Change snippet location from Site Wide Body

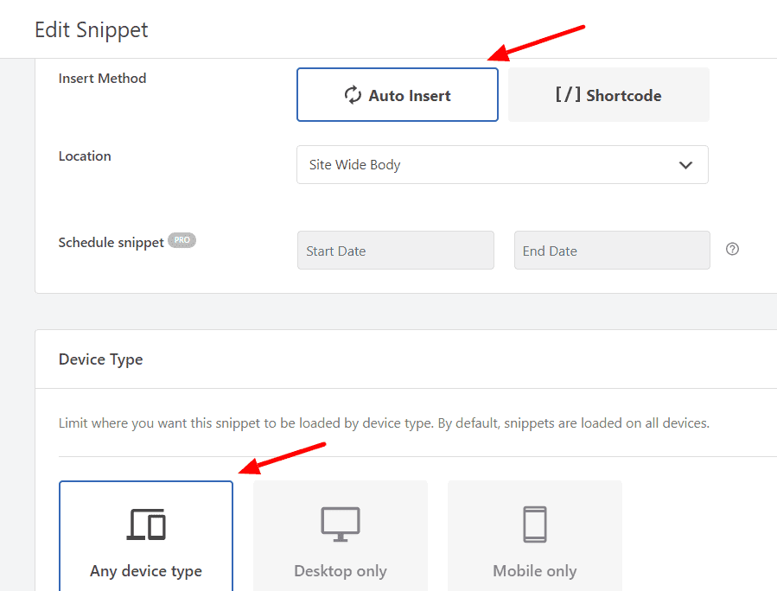[x=502, y=164]
